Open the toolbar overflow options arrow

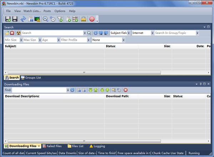pyautogui.click(x=97, y=21)
